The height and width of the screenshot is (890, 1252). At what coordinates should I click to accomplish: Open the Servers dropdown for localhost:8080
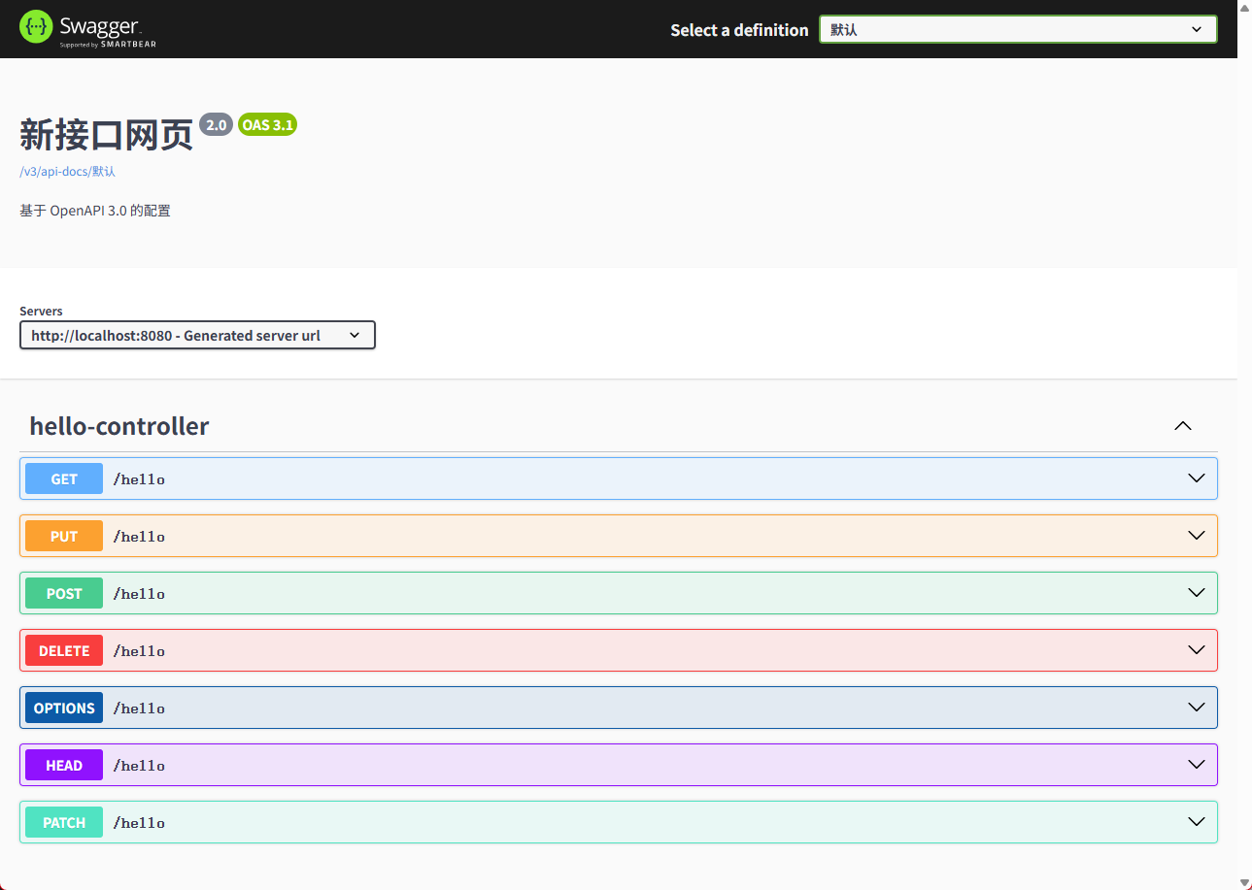coord(197,335)
